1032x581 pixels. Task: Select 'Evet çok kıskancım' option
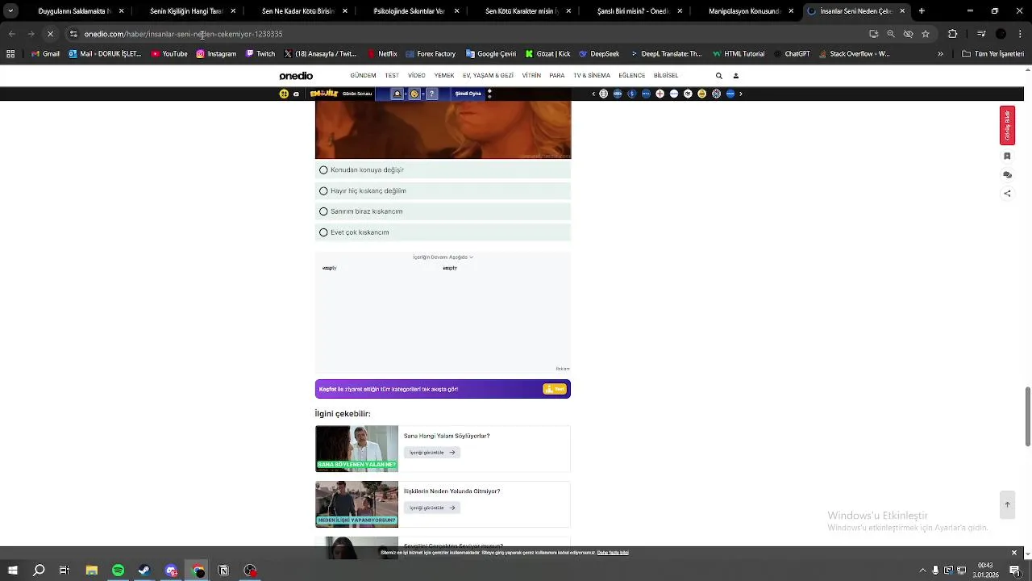pyautogui.click(x=443, y=232)
